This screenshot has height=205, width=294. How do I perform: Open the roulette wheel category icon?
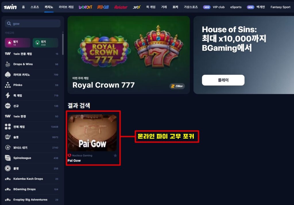point(8,168)
